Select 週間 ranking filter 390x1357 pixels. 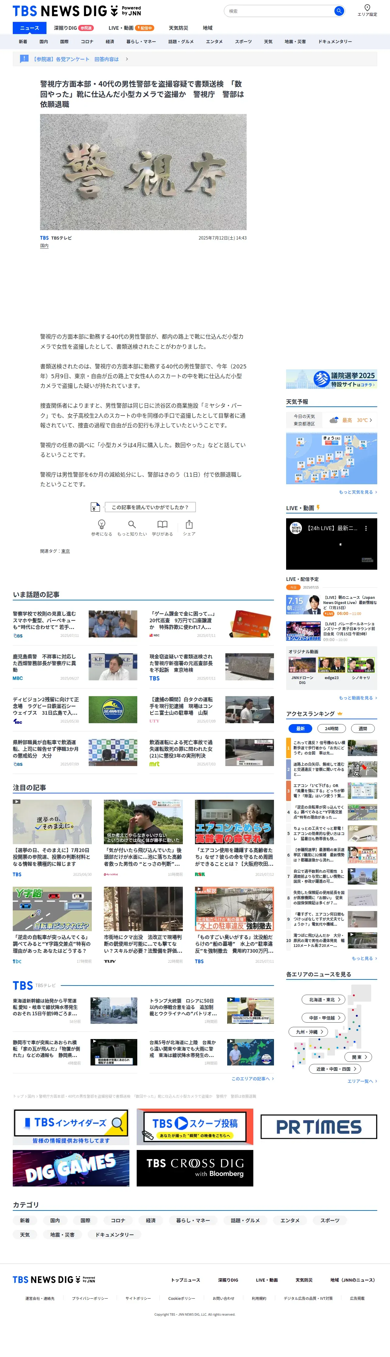click(363, 729)
